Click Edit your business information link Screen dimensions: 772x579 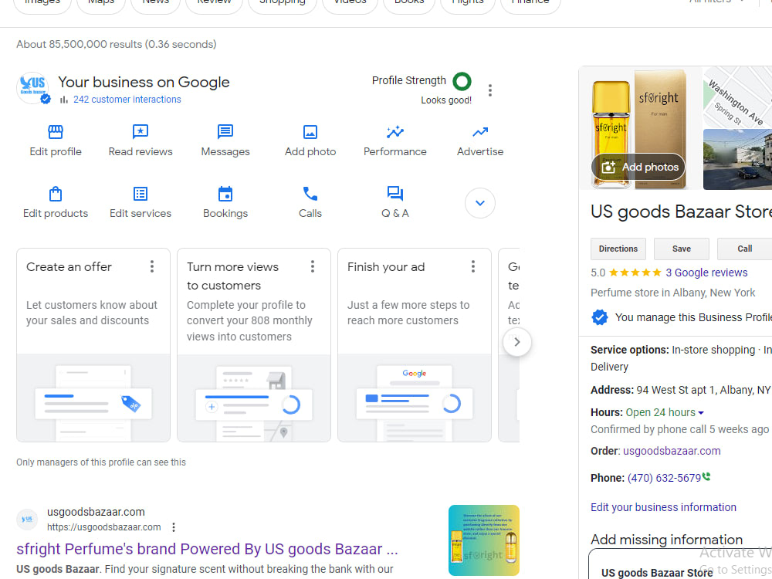pyautogui.click(x=663, y=507)
